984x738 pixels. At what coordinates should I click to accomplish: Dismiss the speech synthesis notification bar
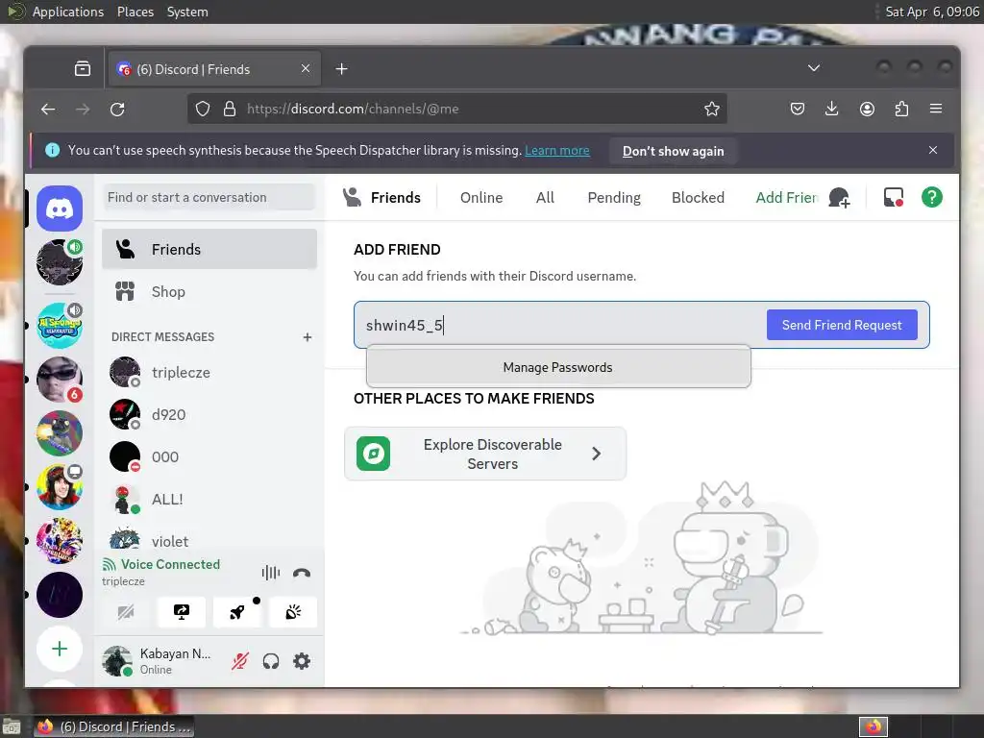[932, 150]
